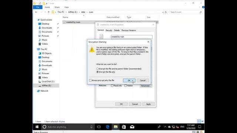Open recent locations dropdown arrow
237x133 pixels.
pyautogui.click(x=45, y=12)
